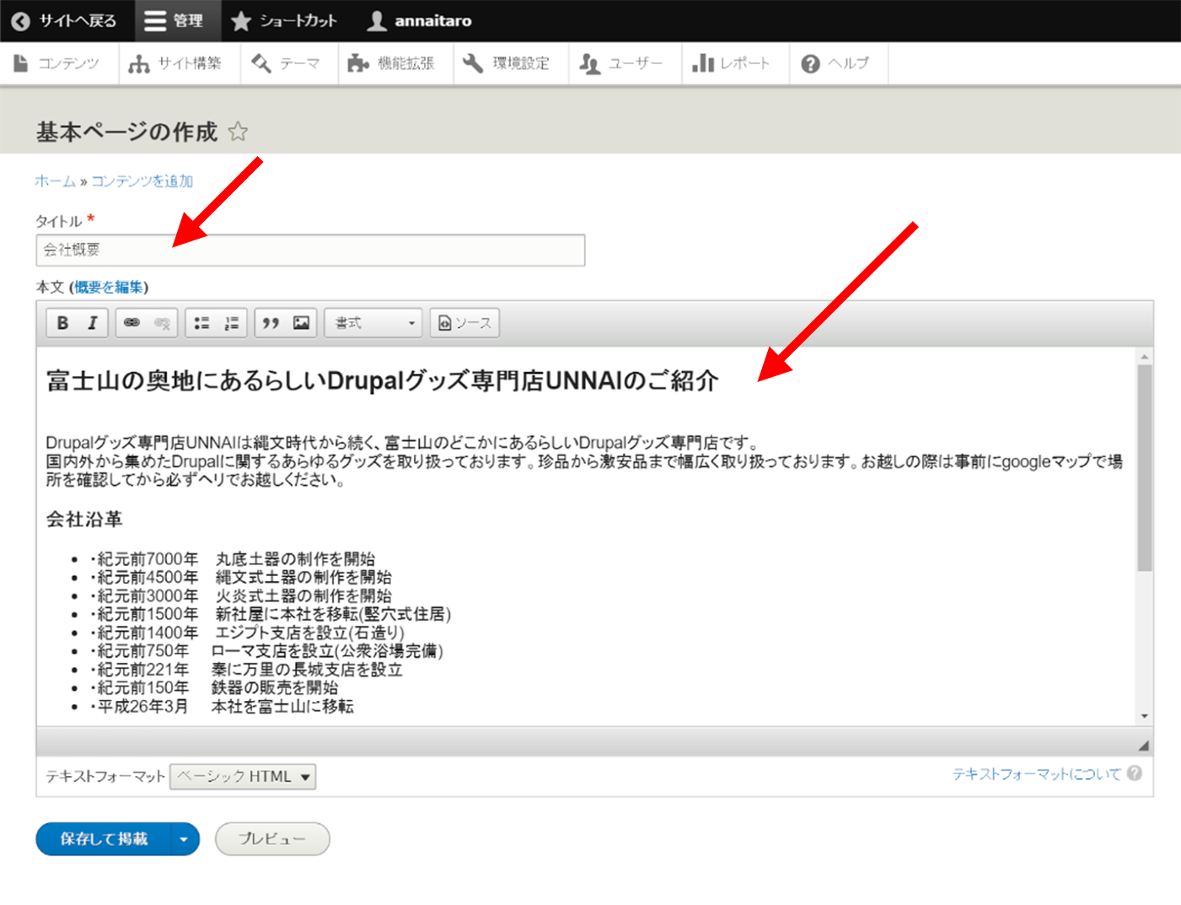Open the 書式 format dropdown
1181x905 pixels.
pyautogui.click(x=373, y=323)
